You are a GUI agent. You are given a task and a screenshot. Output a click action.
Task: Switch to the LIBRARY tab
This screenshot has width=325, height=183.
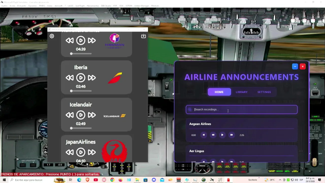pyautogui.click(x=241, y=92)
